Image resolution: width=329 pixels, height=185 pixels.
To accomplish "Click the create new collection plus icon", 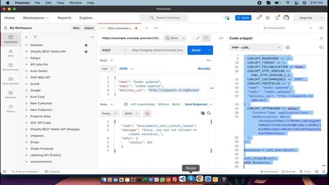I will pos(26,37).
